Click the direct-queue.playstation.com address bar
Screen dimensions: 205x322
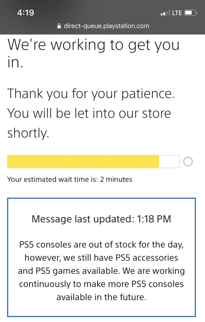pos(103,26)
